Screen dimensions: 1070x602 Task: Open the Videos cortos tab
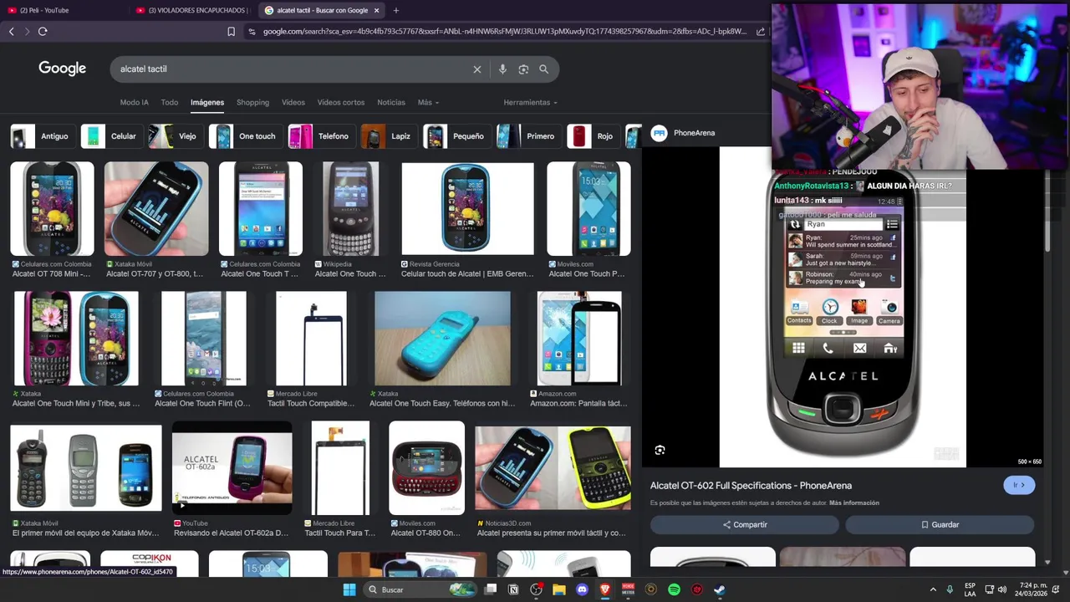pyautogui.click(x=341, y=102)
